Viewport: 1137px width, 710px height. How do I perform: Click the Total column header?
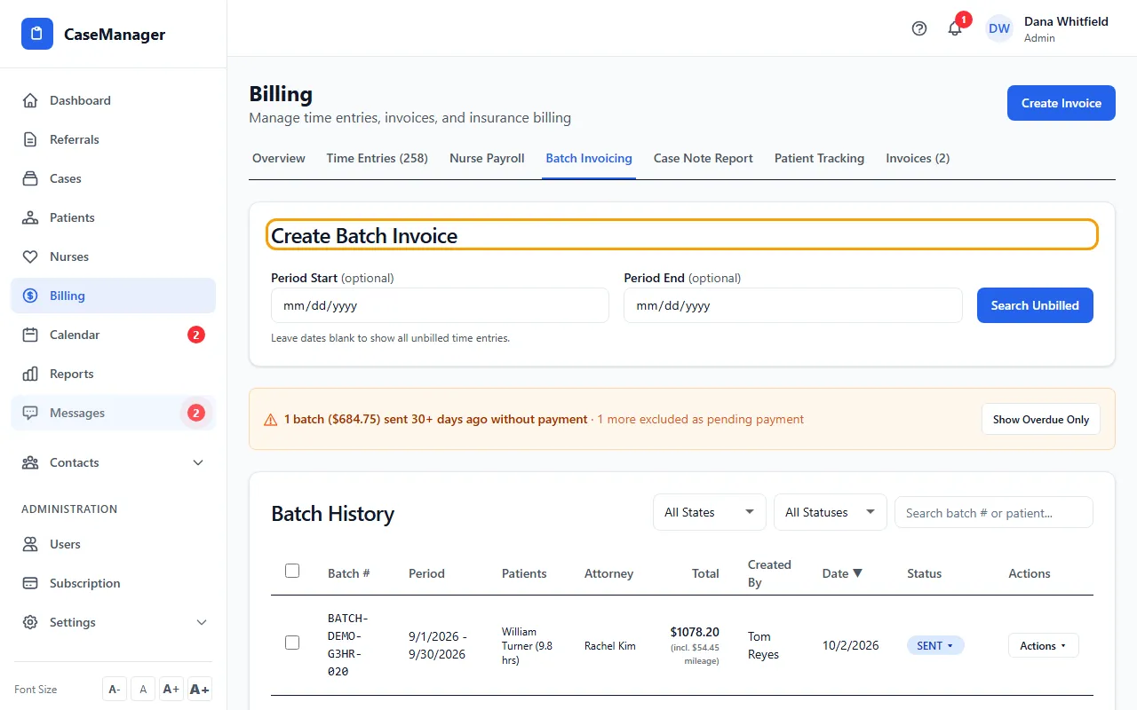click(705, 573)
